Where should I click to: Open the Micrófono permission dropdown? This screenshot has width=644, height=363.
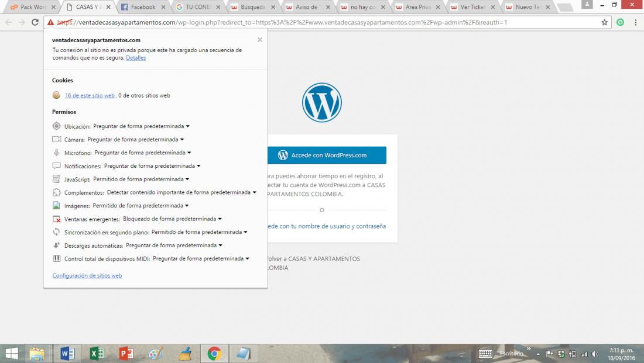pyautogui.click(x=143, y=153)
